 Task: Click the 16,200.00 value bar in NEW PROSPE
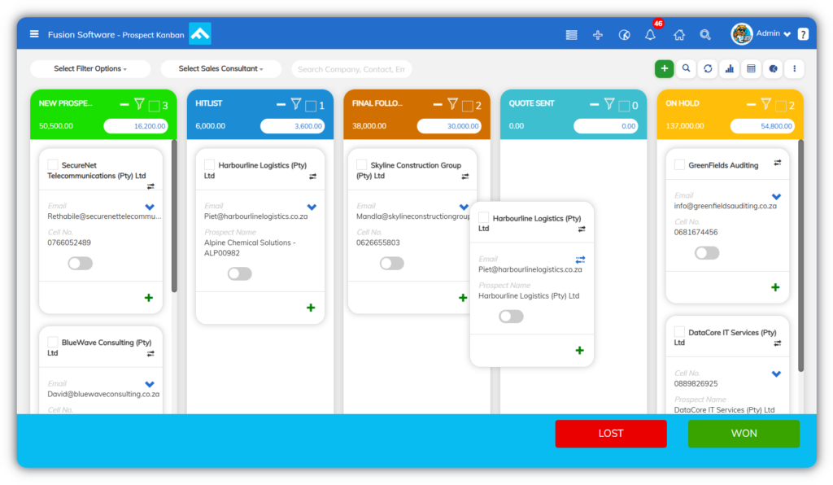point(136,126)
